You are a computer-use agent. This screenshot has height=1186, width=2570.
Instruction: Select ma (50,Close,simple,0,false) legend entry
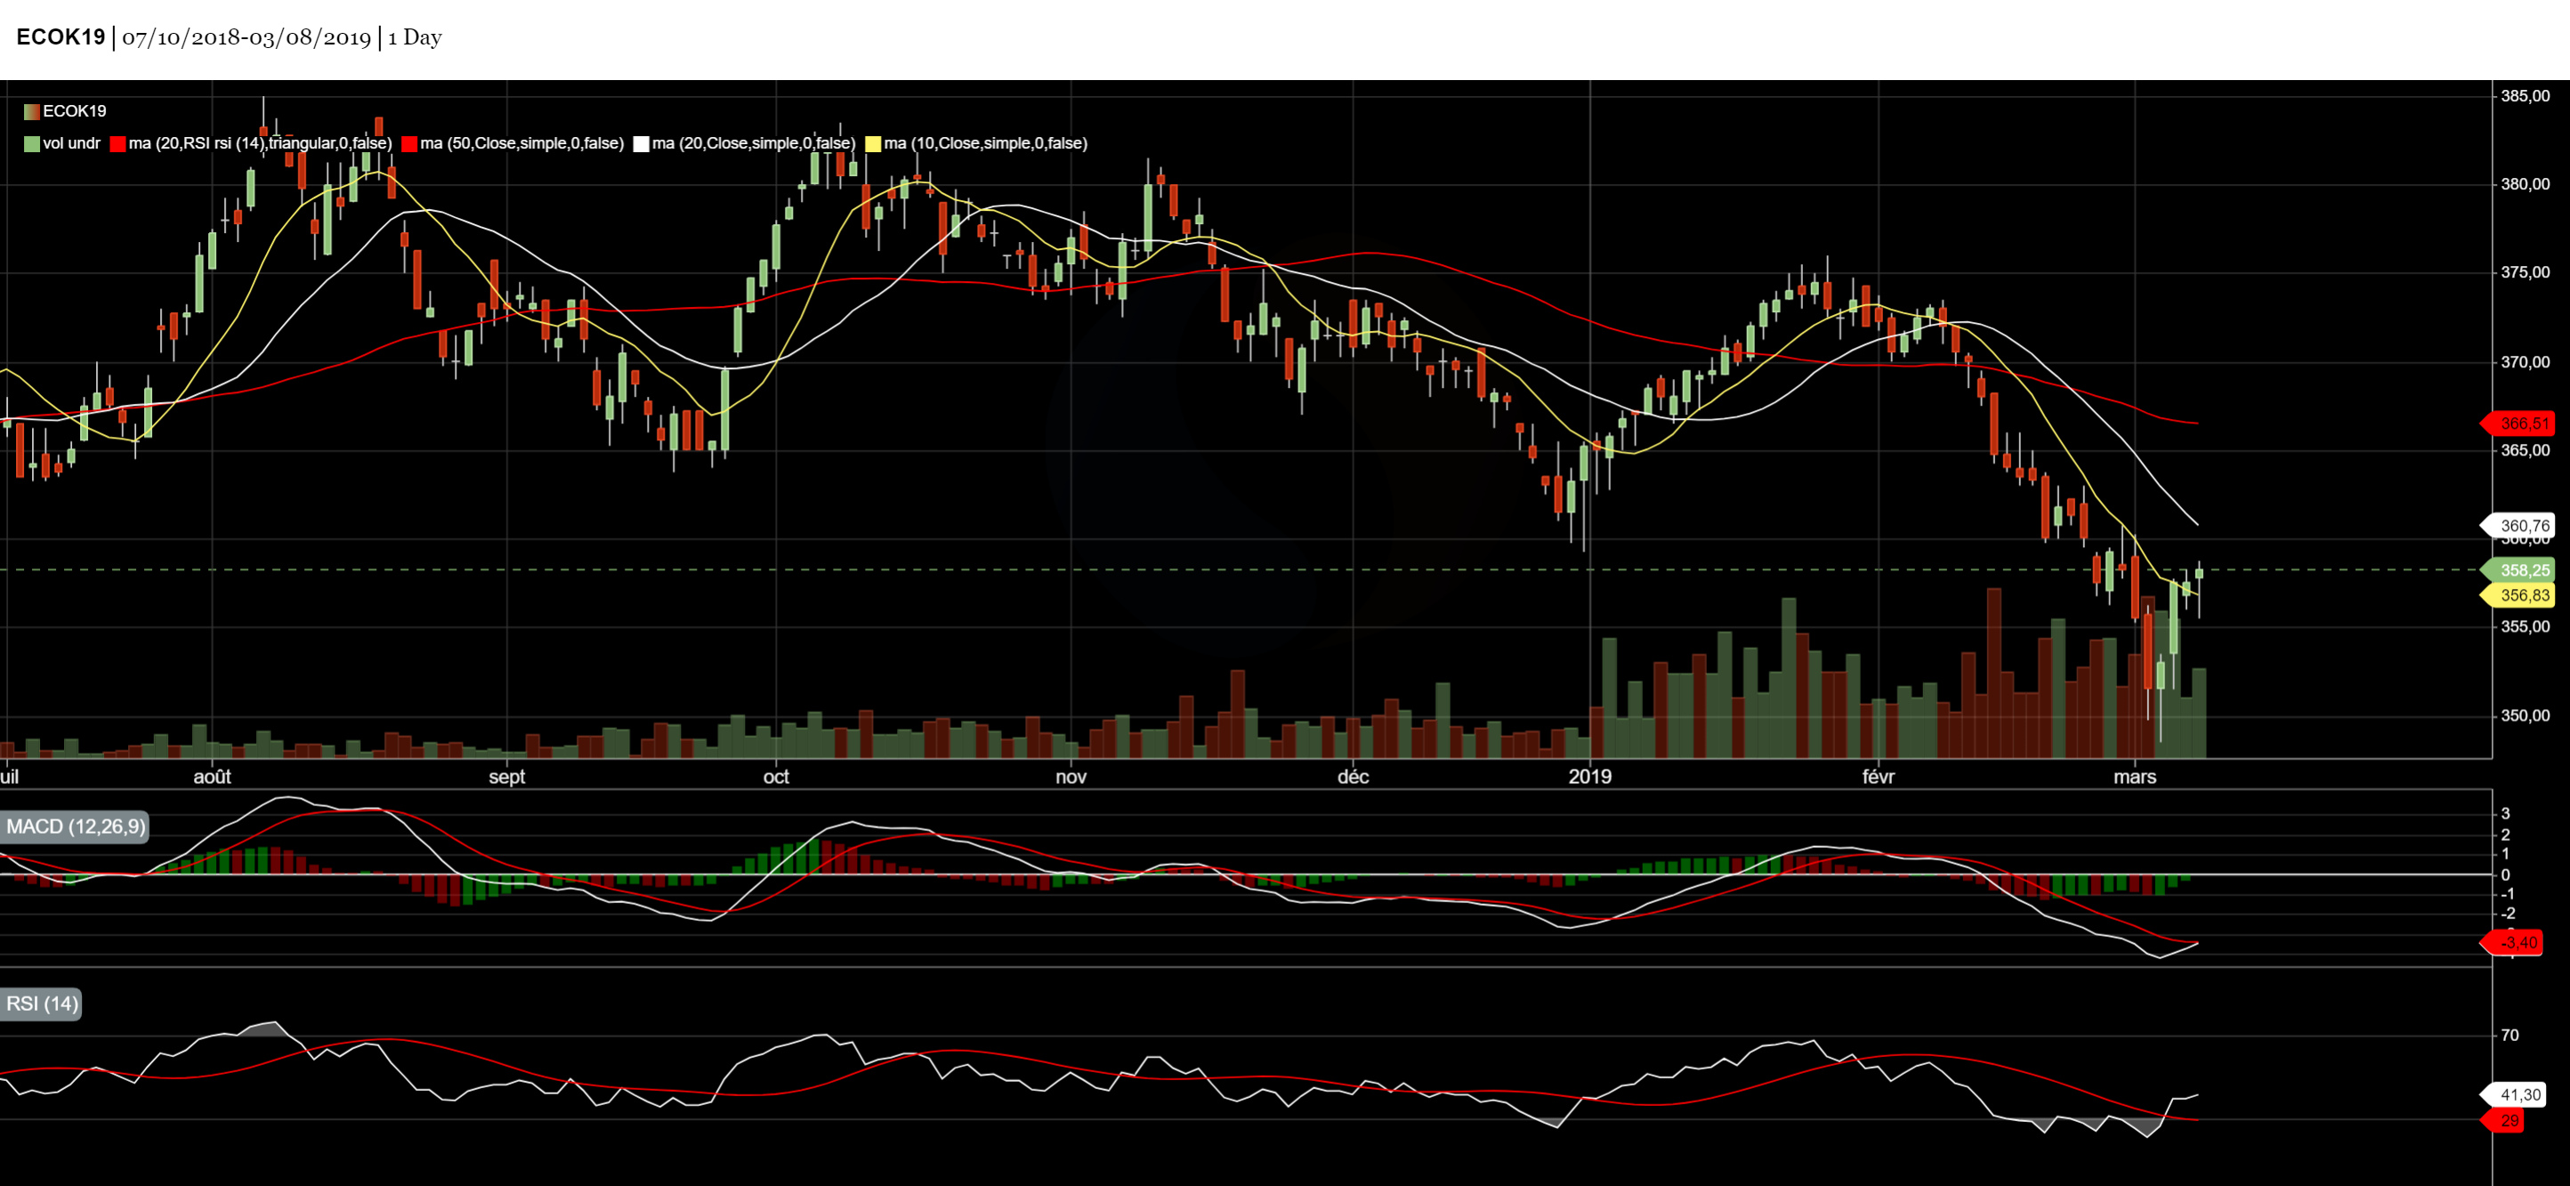click(x=521, y=143)
